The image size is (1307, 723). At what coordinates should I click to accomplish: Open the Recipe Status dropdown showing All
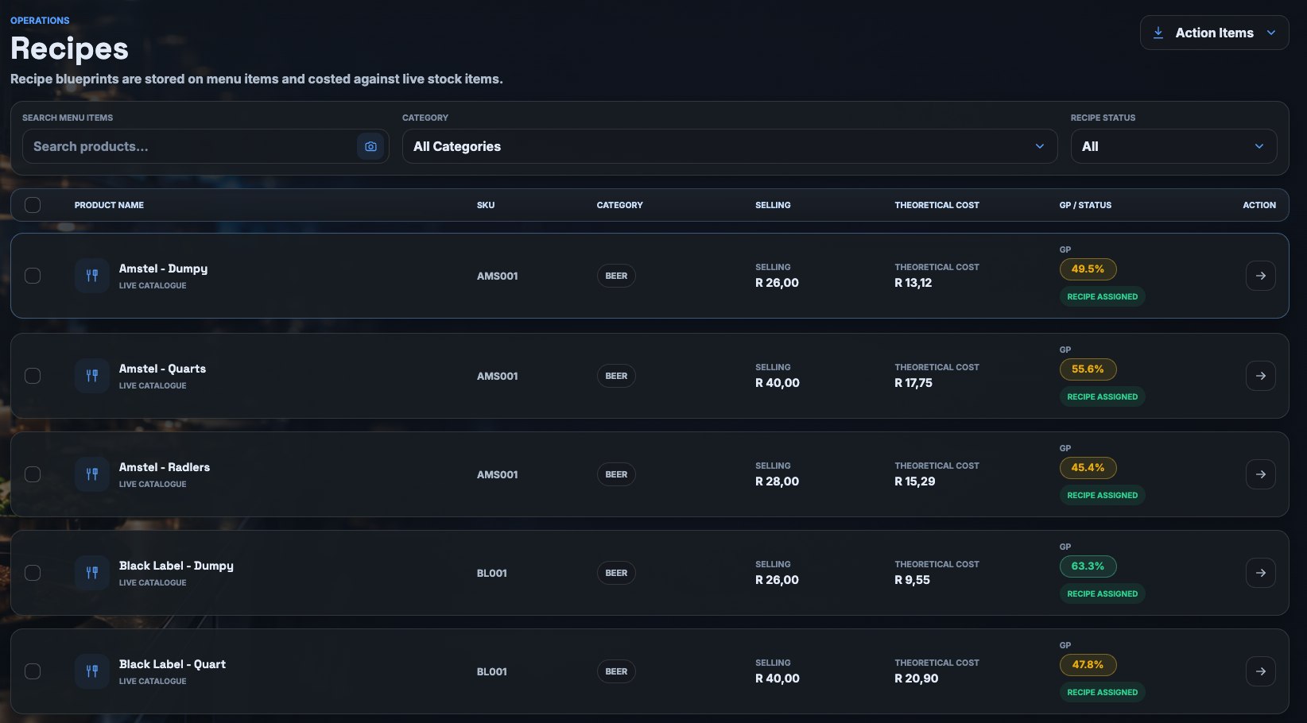[1173, 146]
